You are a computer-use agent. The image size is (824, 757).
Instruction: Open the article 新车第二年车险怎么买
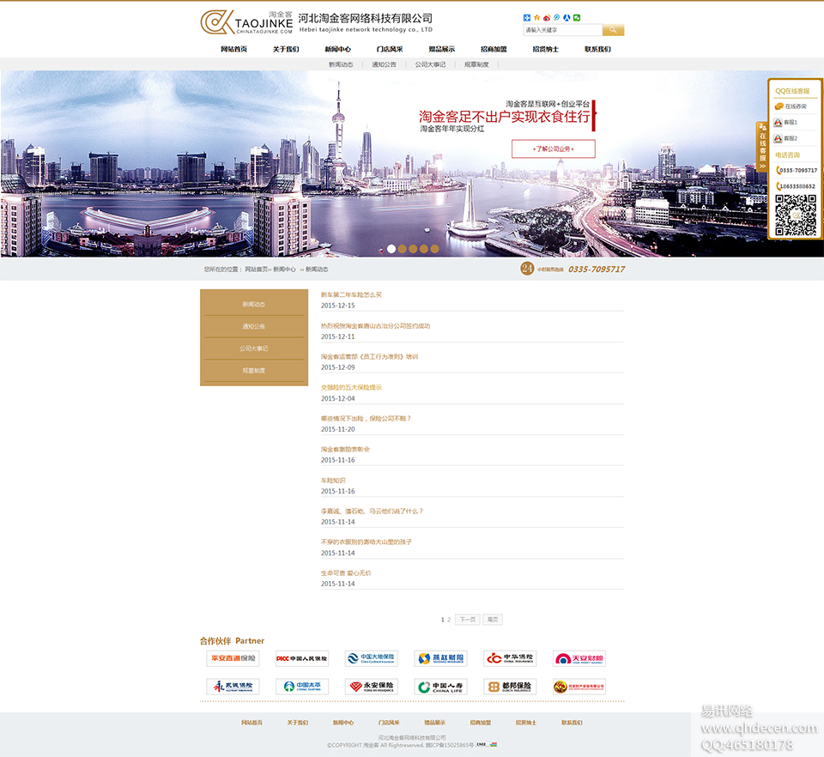coord(351,295)
